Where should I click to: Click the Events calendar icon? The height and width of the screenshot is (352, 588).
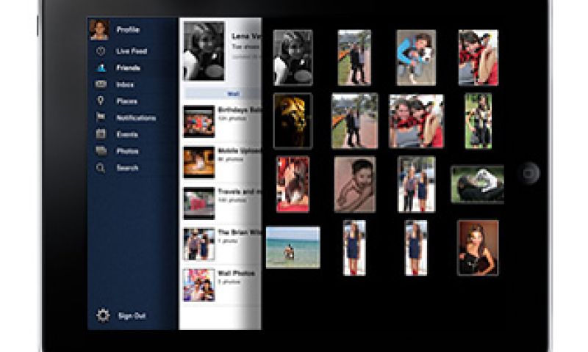pos(101,134)
